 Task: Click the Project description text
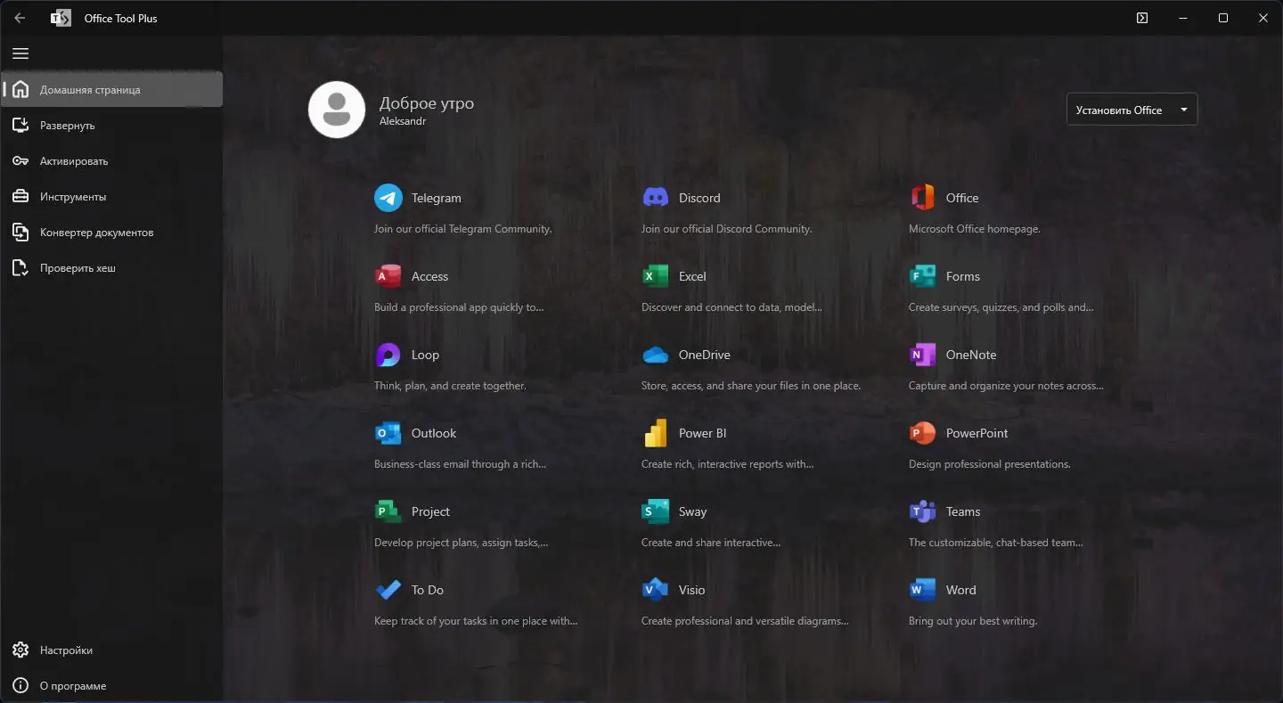(462, 543)
